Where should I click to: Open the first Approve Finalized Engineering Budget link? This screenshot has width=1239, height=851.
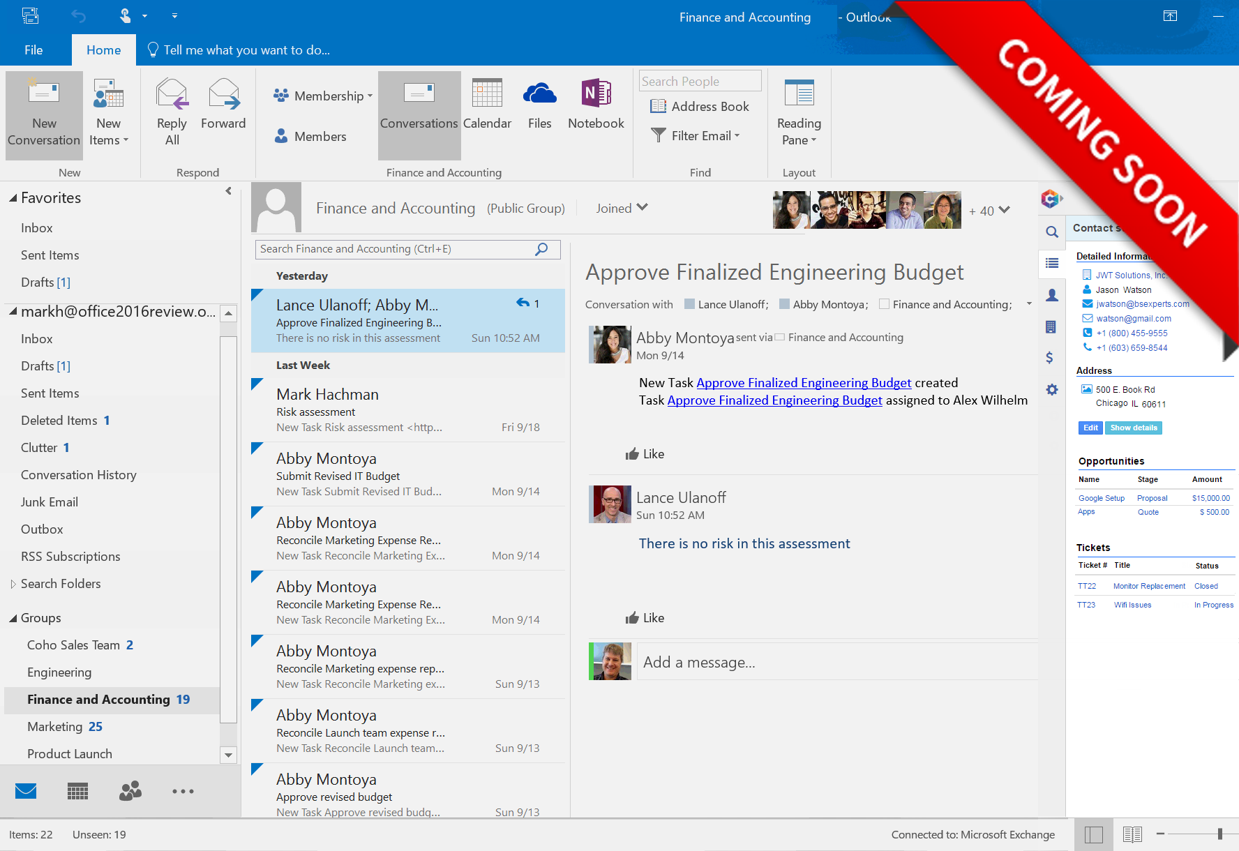[804, 382]
